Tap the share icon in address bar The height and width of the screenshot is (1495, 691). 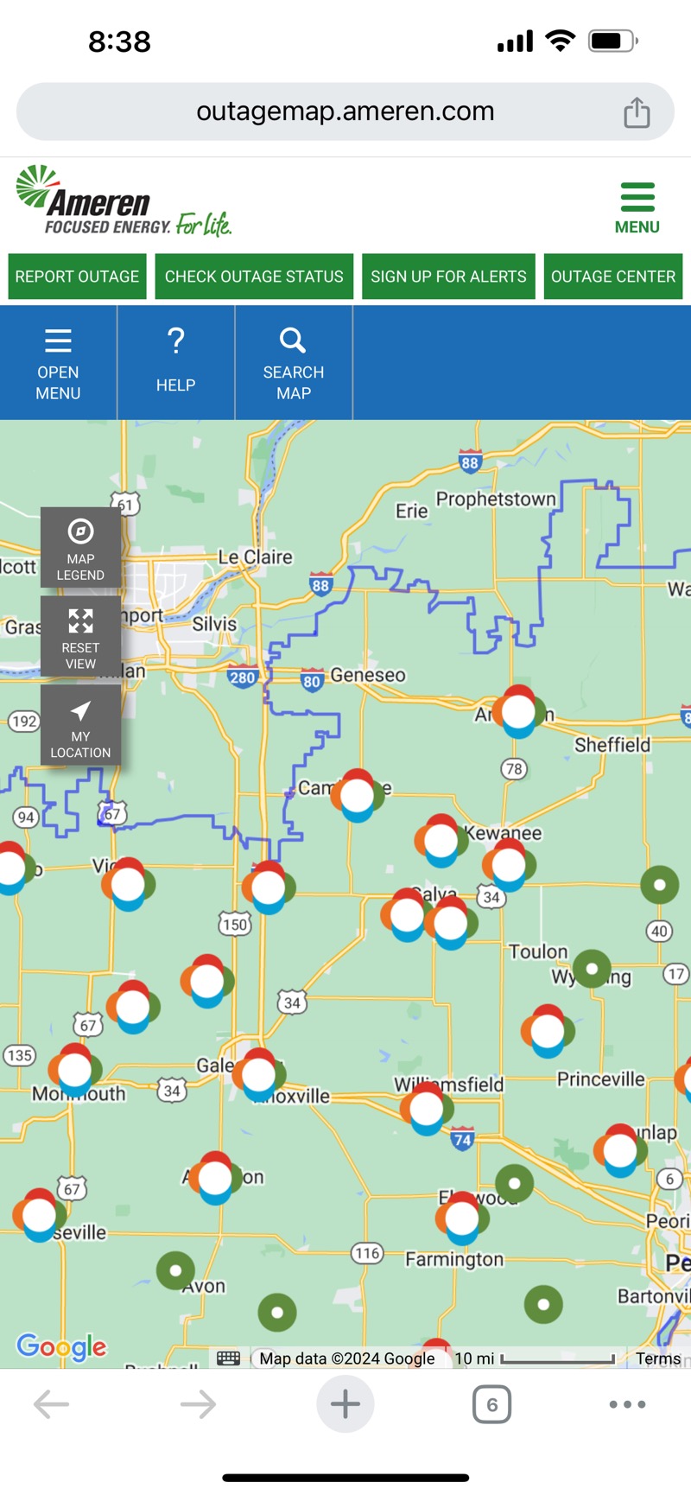pyautogui.click(x=637, y=112)
